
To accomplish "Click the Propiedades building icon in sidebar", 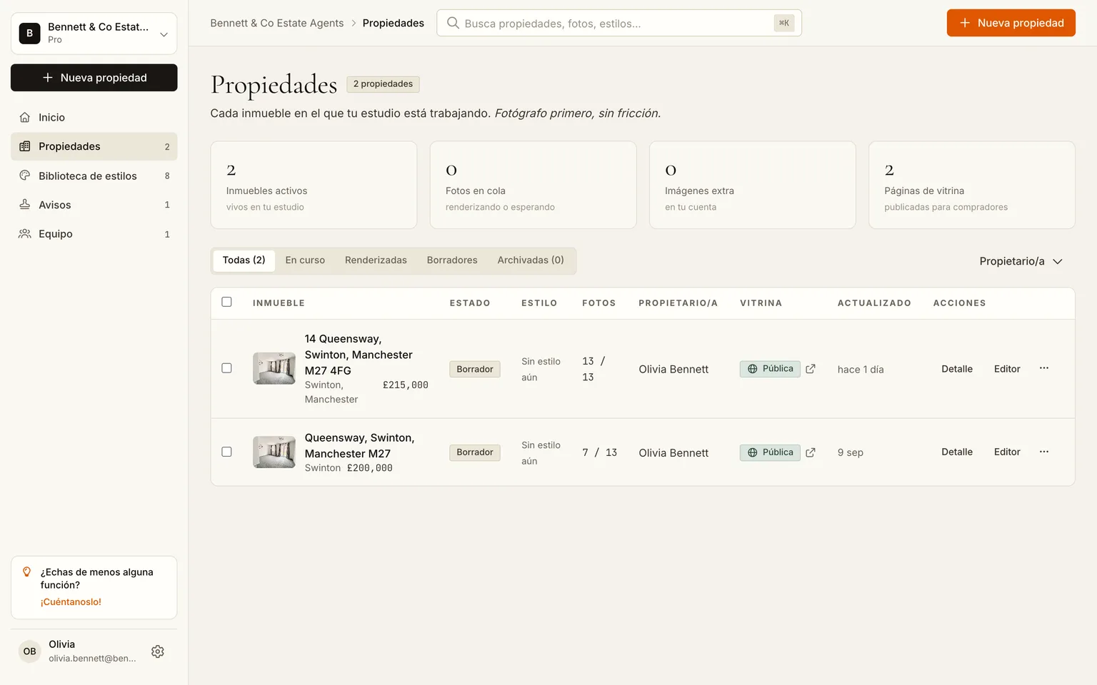I will 25,146.
